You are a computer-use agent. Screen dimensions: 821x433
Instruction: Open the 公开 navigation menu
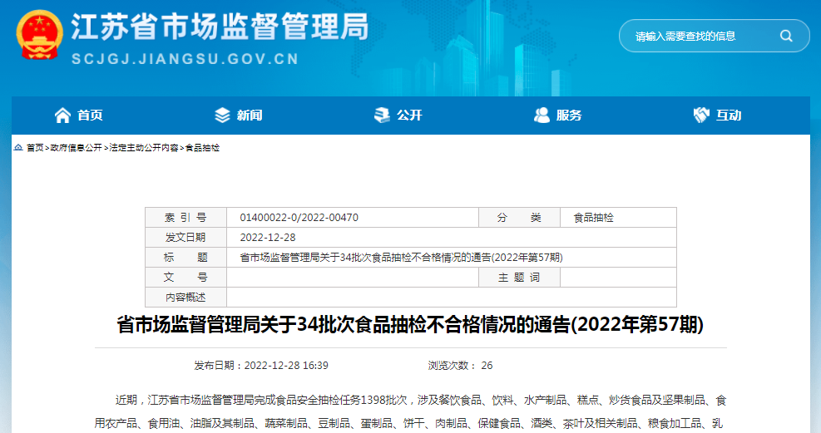pyautogui.click(x=409, y=116)
